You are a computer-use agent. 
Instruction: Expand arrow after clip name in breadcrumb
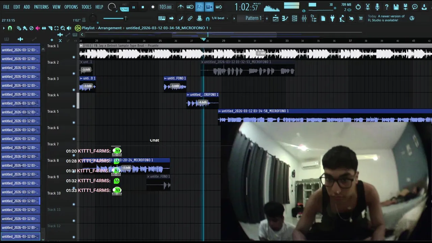coord(210,28)
